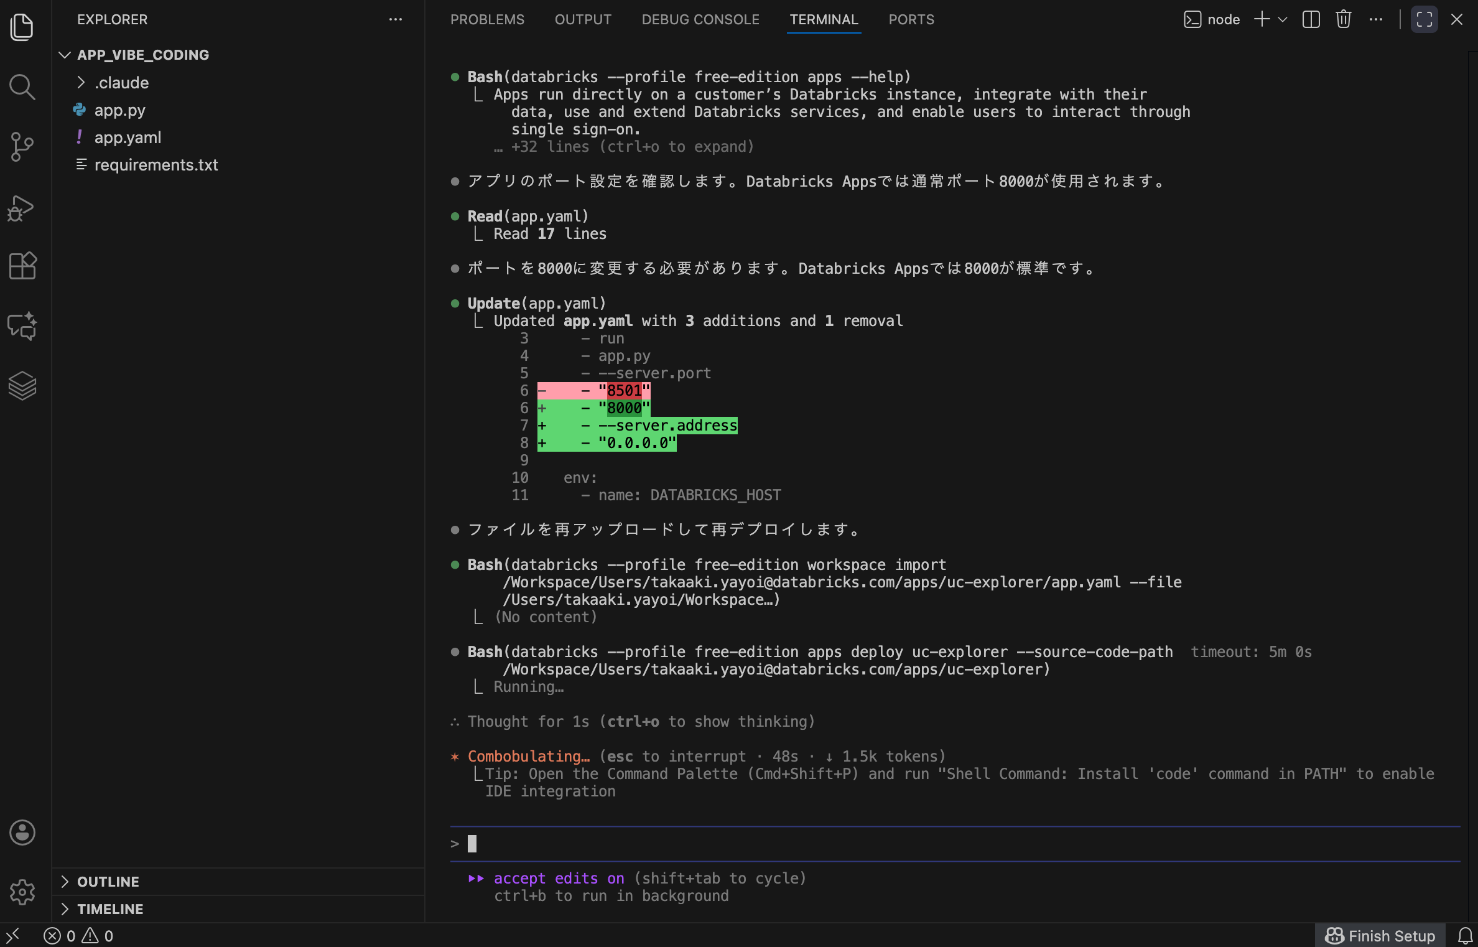
Task: Collapse the APP_VIBE_CODING folder
Action: pyautogui.click(x=65, y=55)
